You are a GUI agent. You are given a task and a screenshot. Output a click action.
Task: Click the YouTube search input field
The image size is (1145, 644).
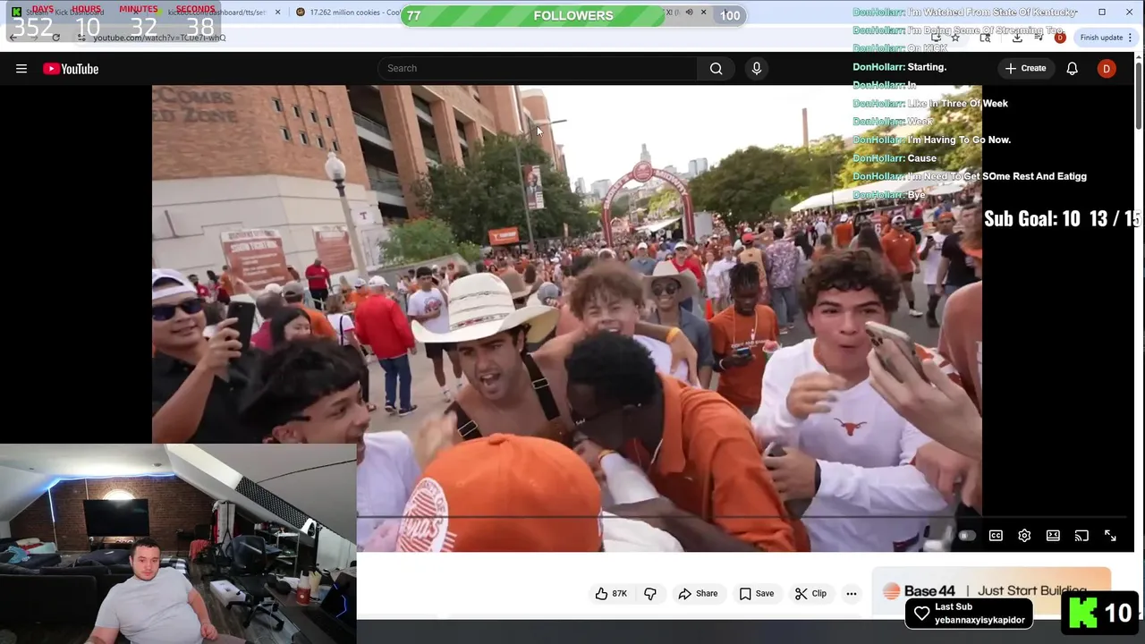538,68
